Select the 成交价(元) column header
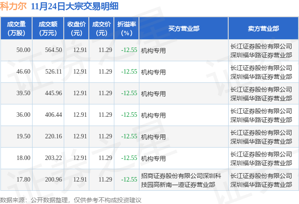This screenshot has width=299, height=204. (102, 29)
